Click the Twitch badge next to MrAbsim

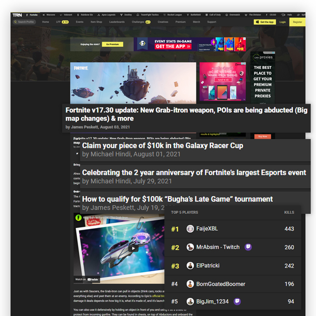point(248,247)
